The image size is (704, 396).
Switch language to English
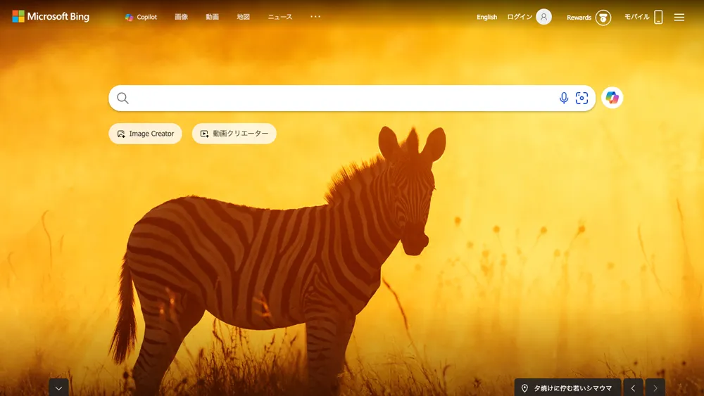[486, 17]
